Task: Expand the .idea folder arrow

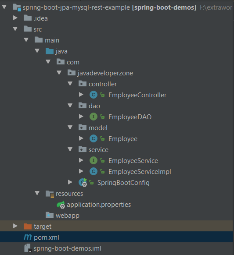Action: coord(15,18)
